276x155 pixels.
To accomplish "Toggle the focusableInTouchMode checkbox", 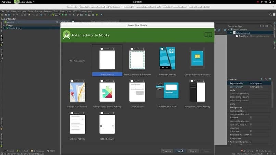I will click(250, 135).
